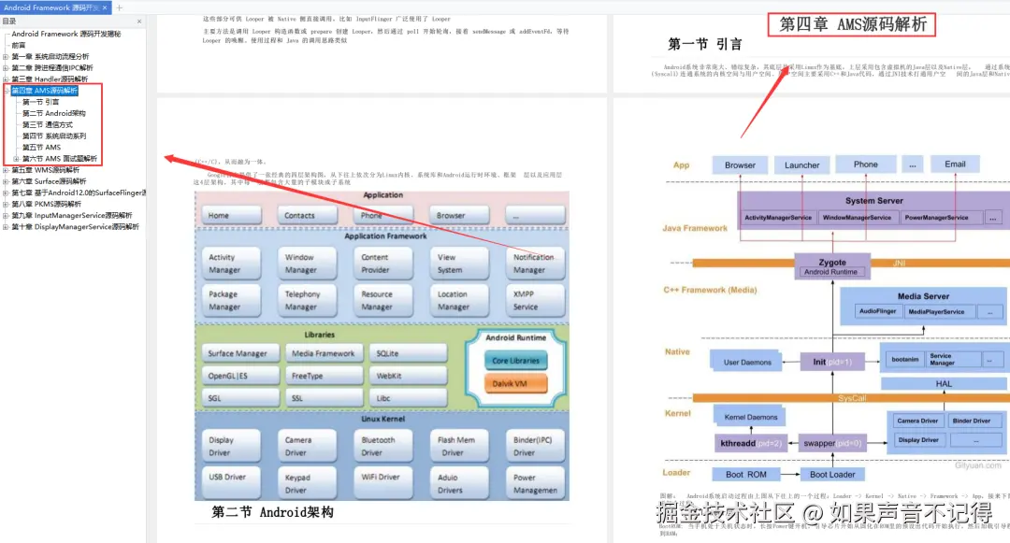This screenshot has height=543, width=1010.
Task: Select outline entry 第九章 InputManagerService源码解析
Action: [71, 216]
